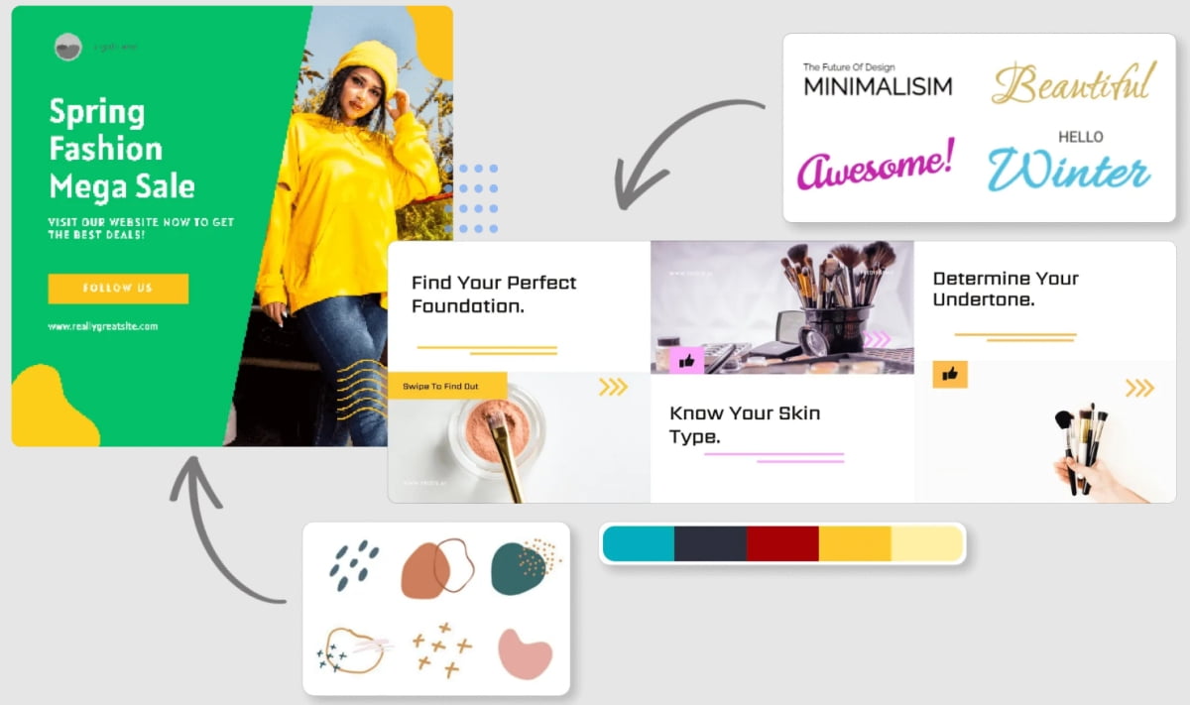The image size is (1190, 705).
Task: Choose the MINIMALISIM font style
Action: [x=878, y=80]
